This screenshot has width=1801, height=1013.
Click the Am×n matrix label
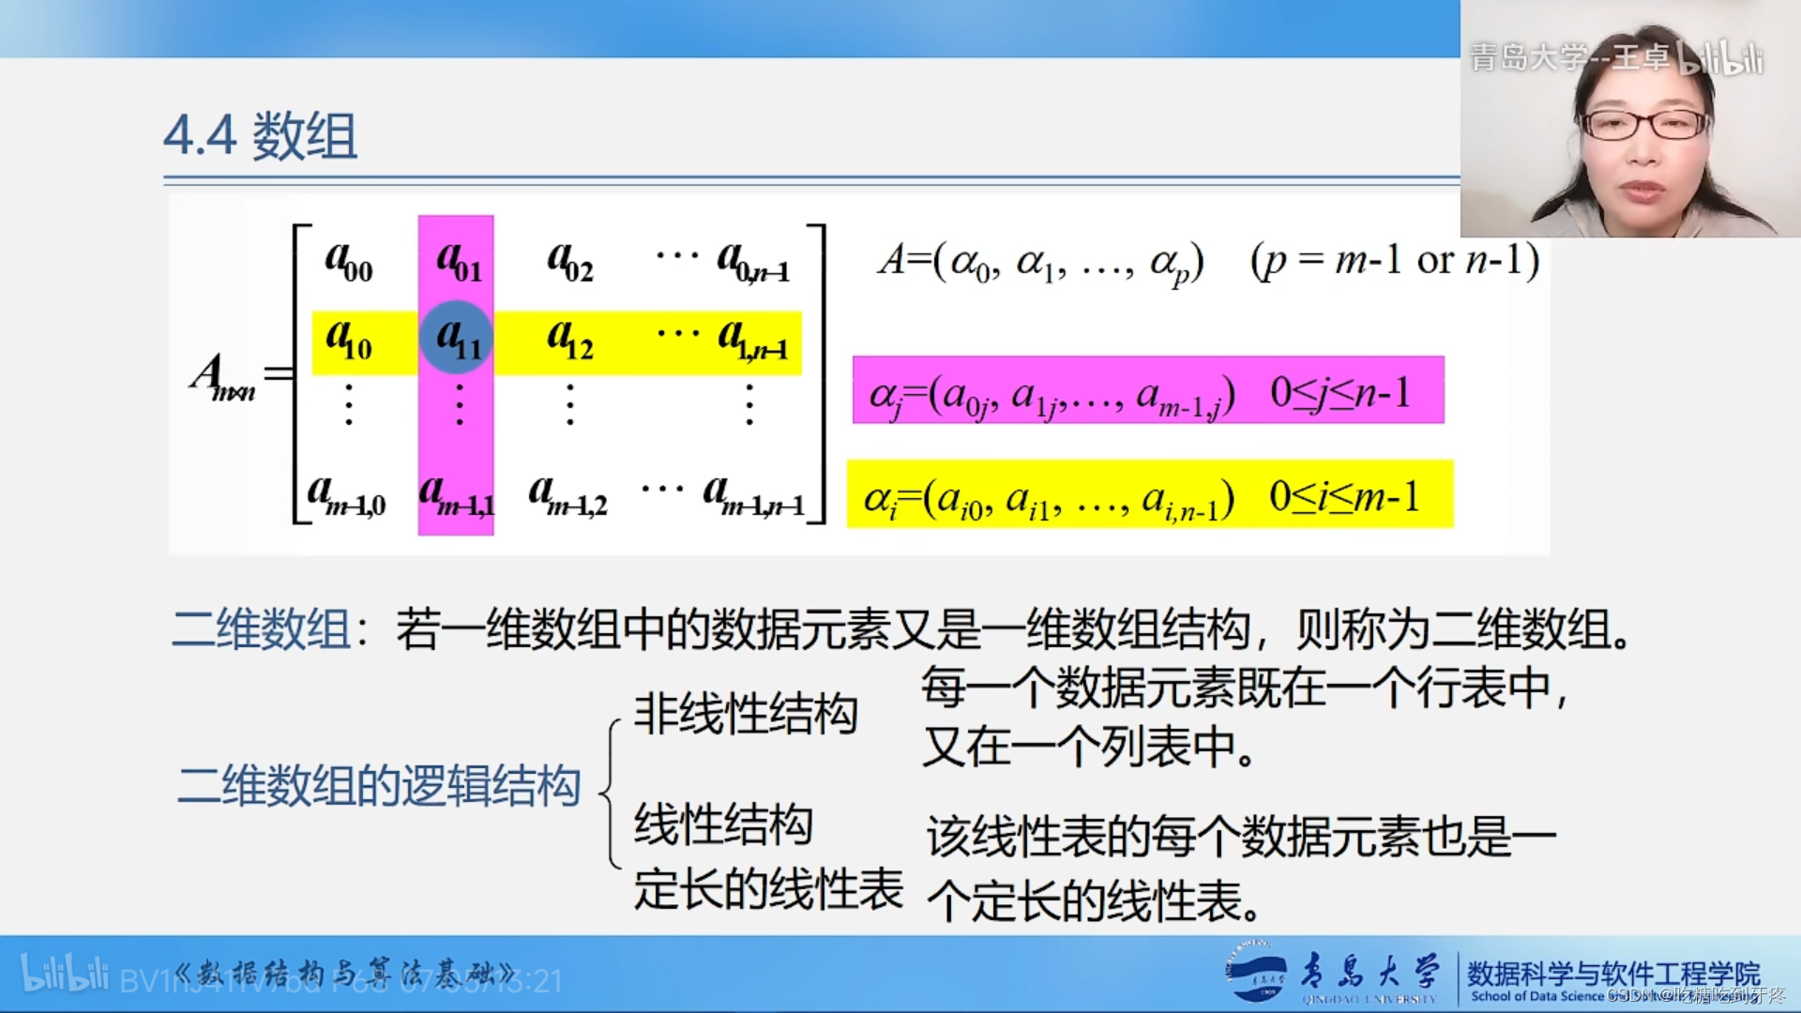coord(222,376)
